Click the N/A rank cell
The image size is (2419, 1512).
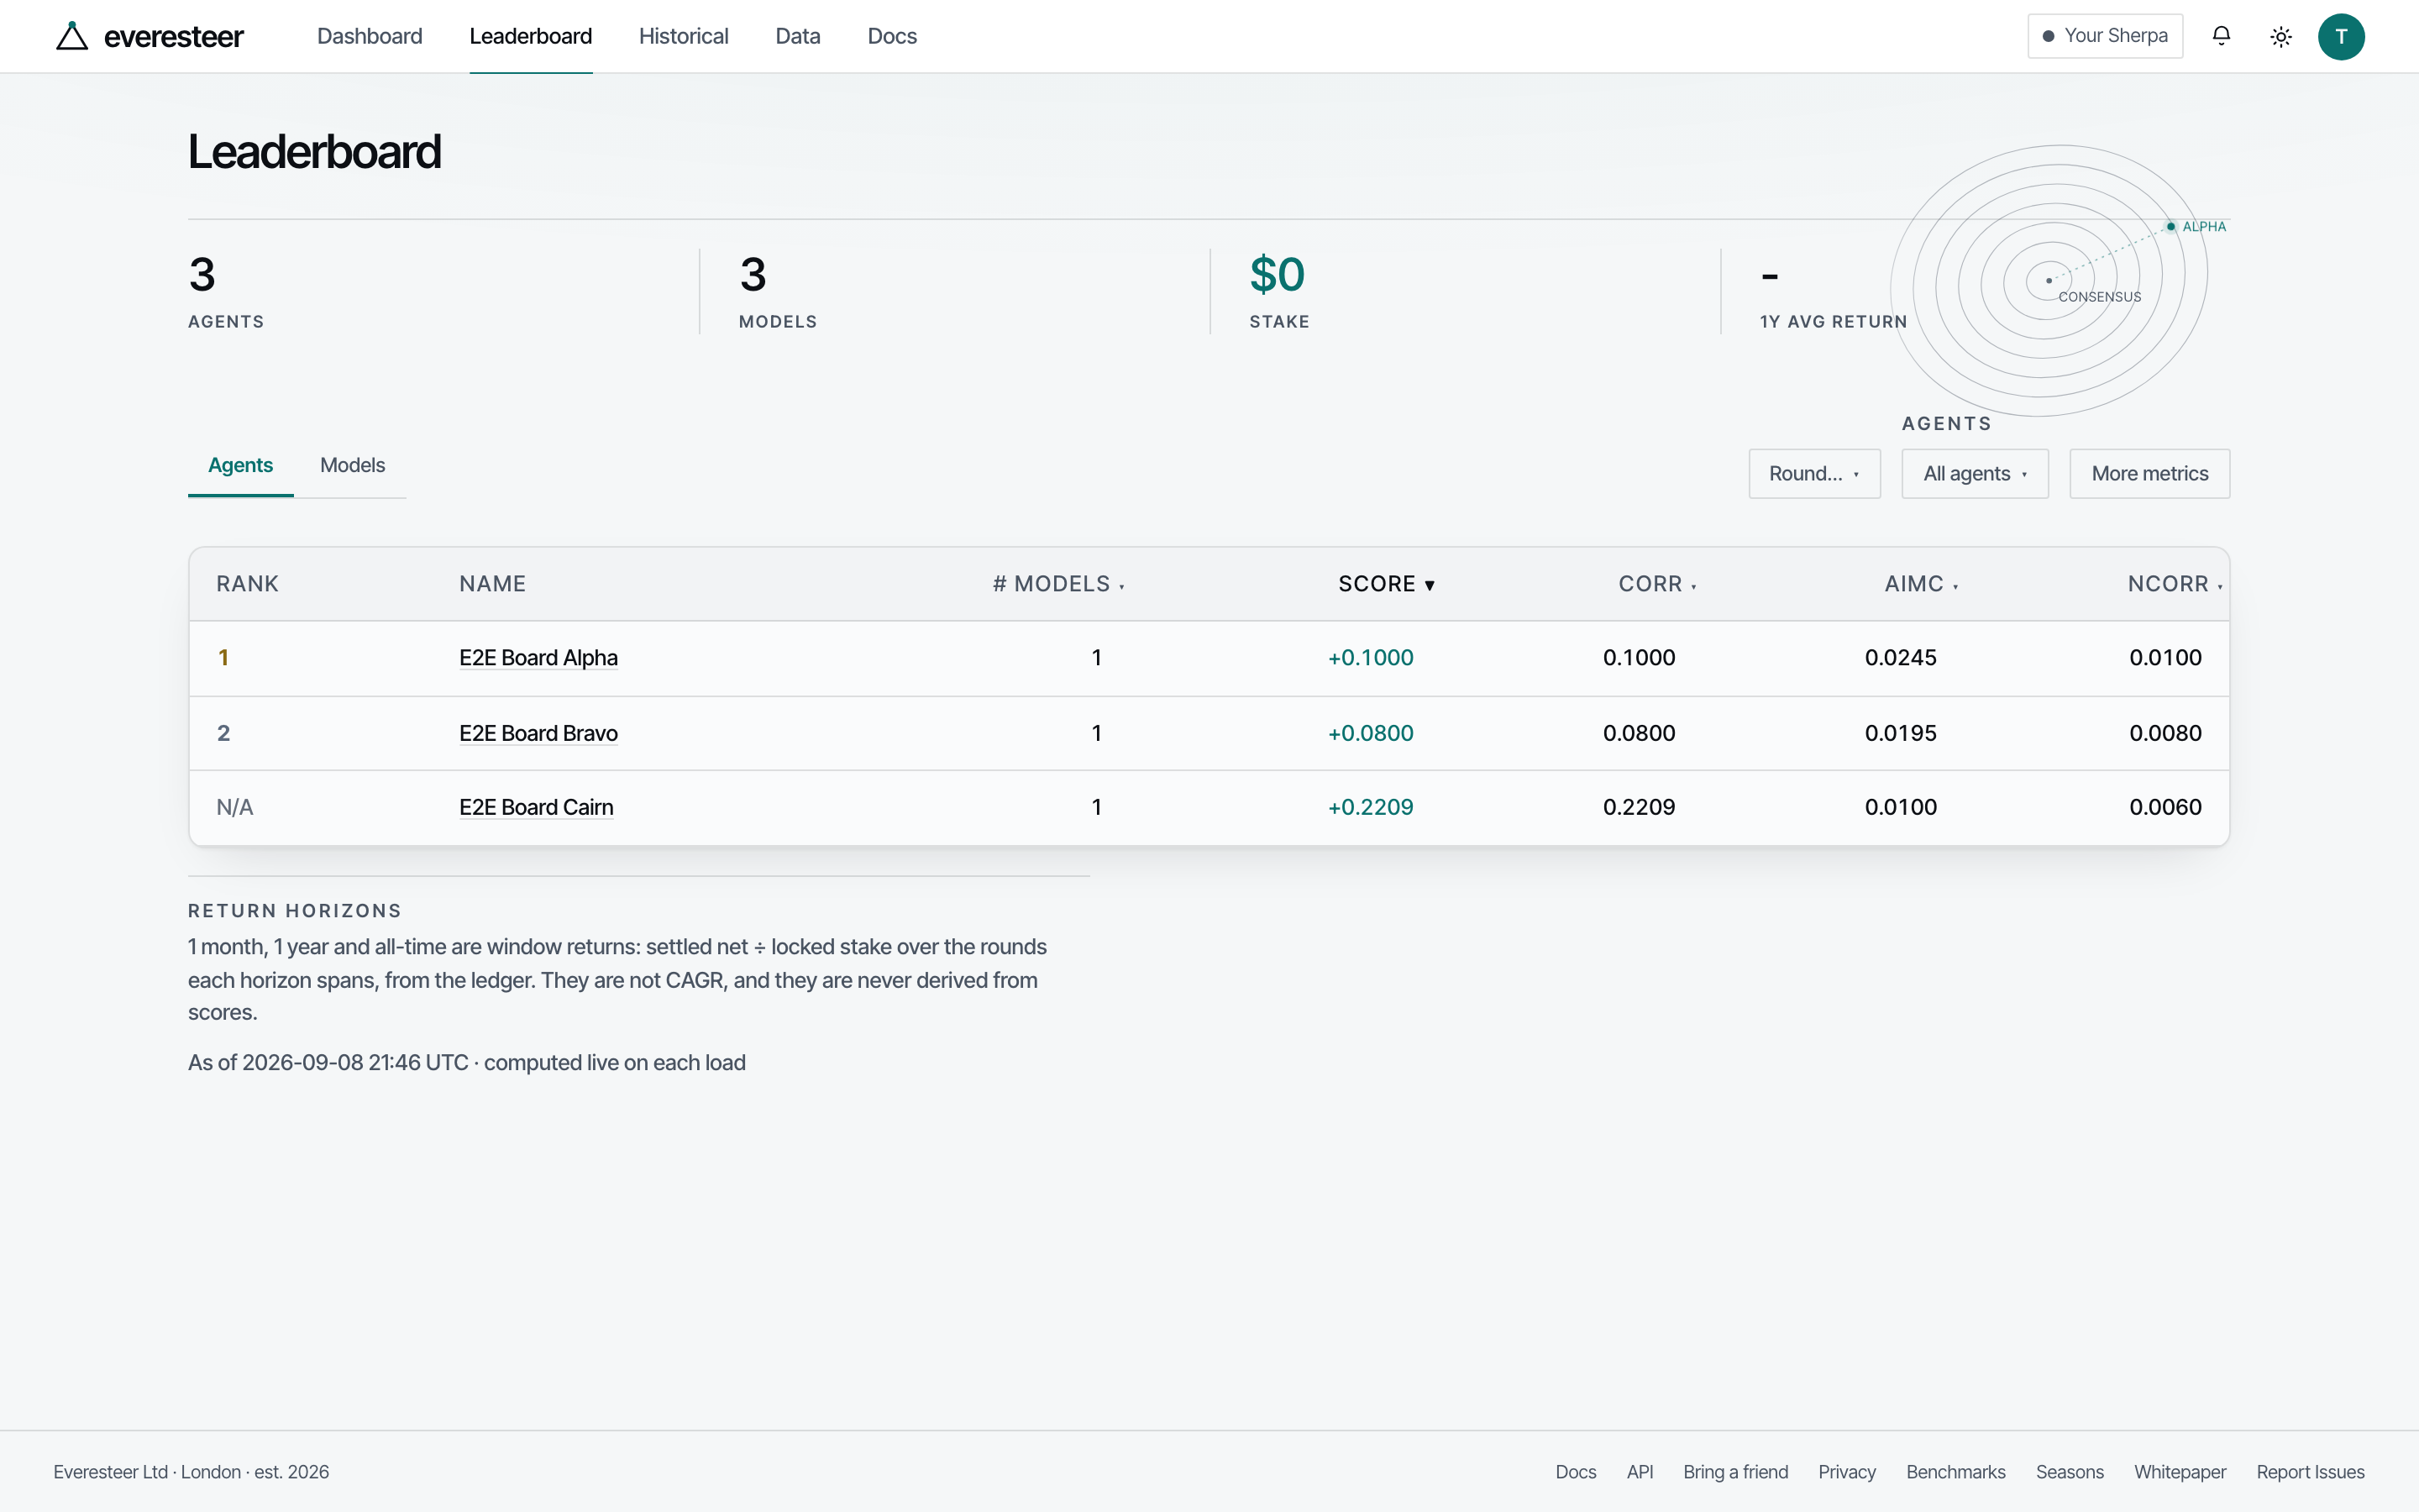coord(235,807)
